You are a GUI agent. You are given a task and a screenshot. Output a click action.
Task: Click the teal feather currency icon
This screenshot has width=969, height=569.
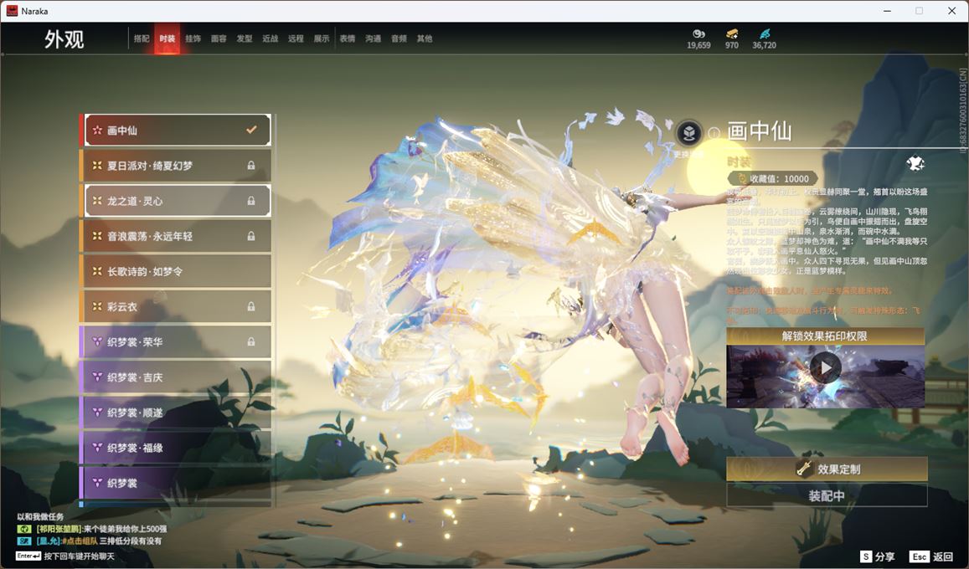[x=764, y=33]
